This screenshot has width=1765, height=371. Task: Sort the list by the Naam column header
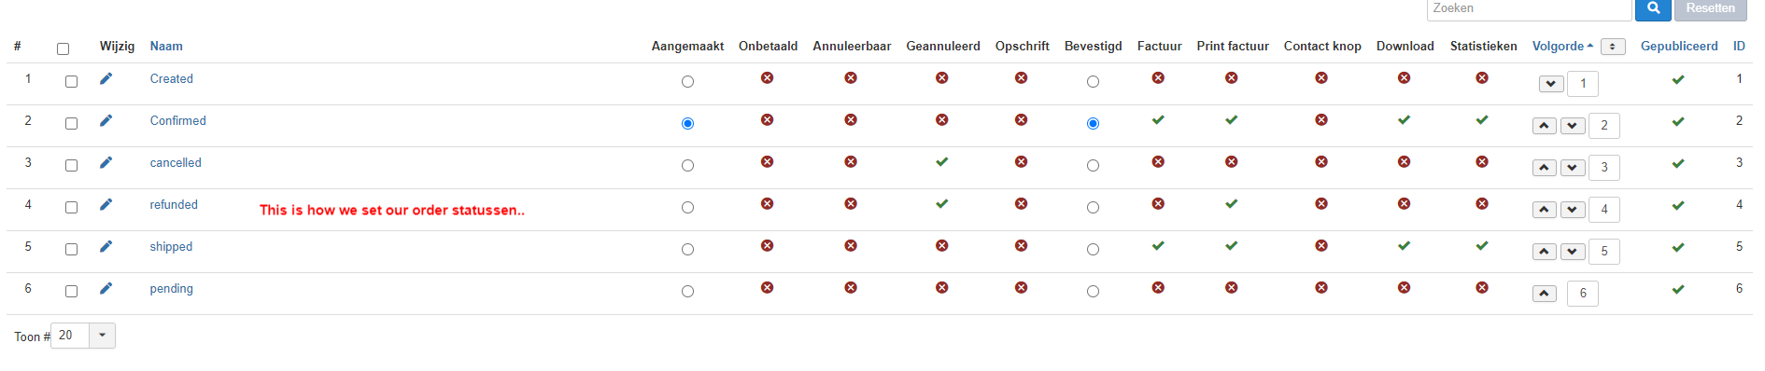(x=166, y=46)
